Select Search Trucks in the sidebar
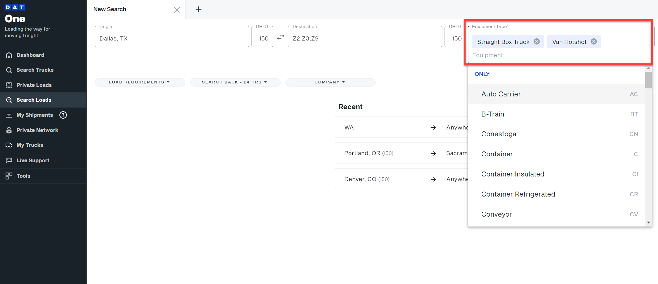The height and width of the screenshot is (284, 658). point(35,70)
